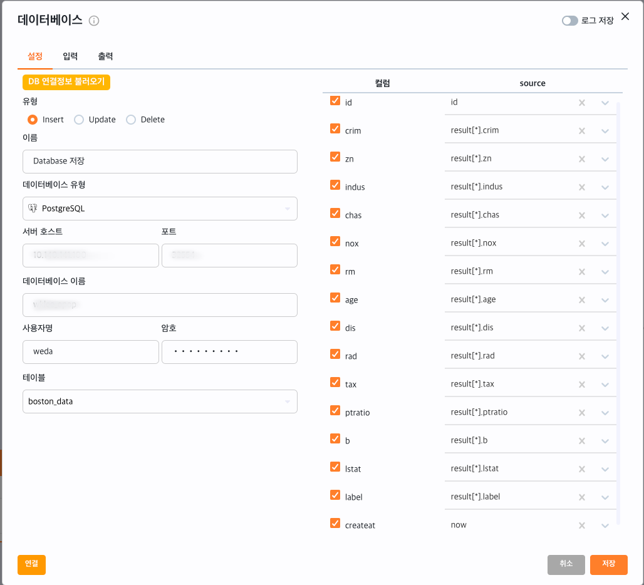Clear the rad source mapping

click(582, 356)
